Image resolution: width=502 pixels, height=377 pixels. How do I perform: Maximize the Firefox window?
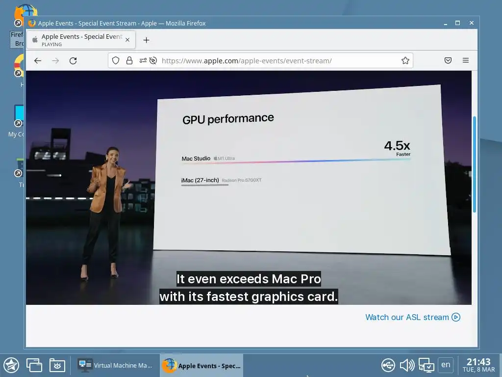pyautogui.click(x=458, y=23)
